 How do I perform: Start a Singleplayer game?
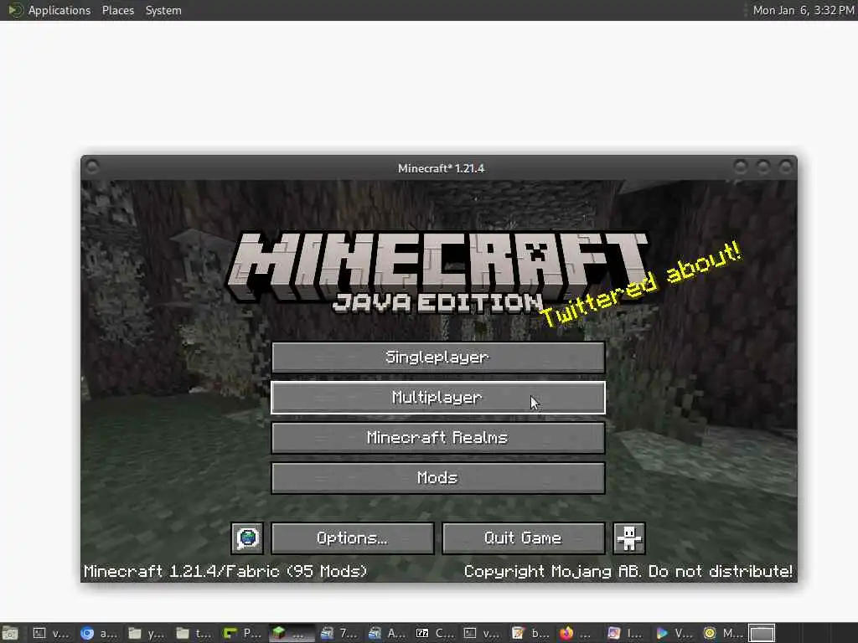[437, 358]
